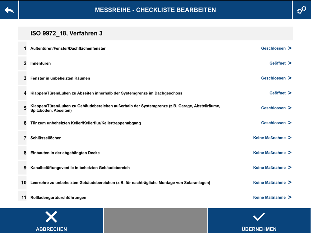Click the Messreihe - Checkliste bearbeiten title
The width and height of the screenshot is (311, 233).
point(155,10)
